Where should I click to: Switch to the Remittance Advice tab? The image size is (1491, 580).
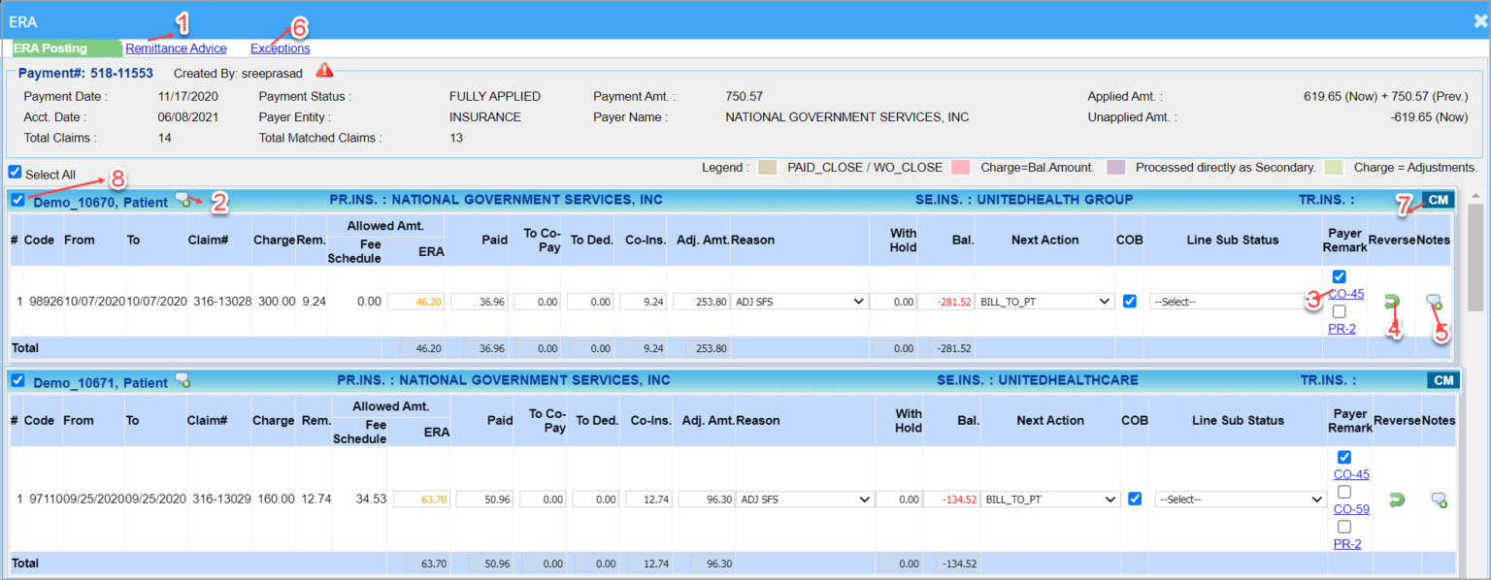click(176, 48)
